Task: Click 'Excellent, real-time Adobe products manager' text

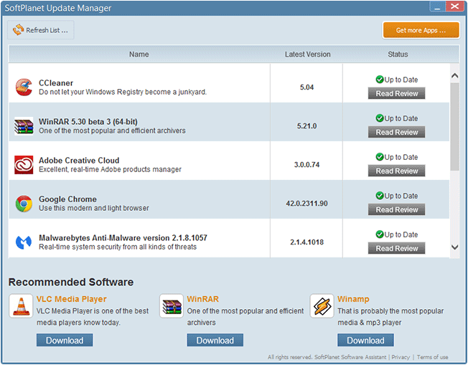Action: (110, 169)
